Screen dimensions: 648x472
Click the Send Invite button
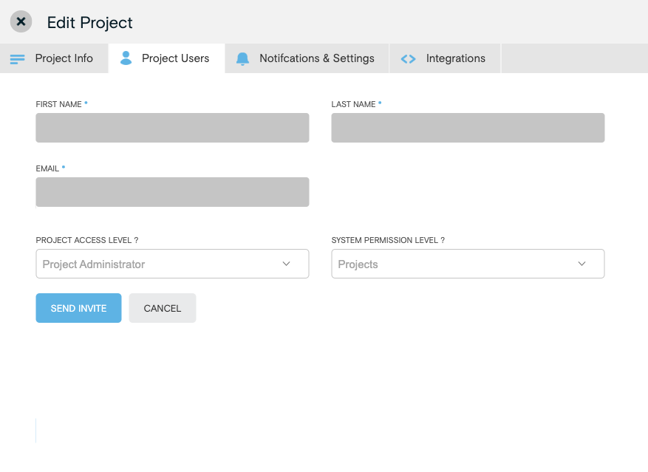coord(78,308)
